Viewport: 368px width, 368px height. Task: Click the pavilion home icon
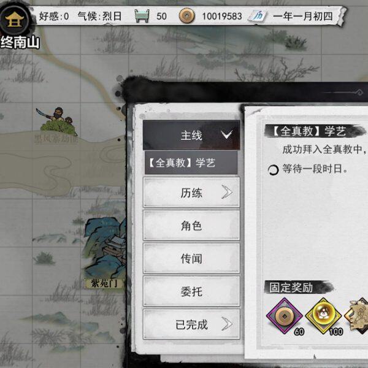point(15,20)
